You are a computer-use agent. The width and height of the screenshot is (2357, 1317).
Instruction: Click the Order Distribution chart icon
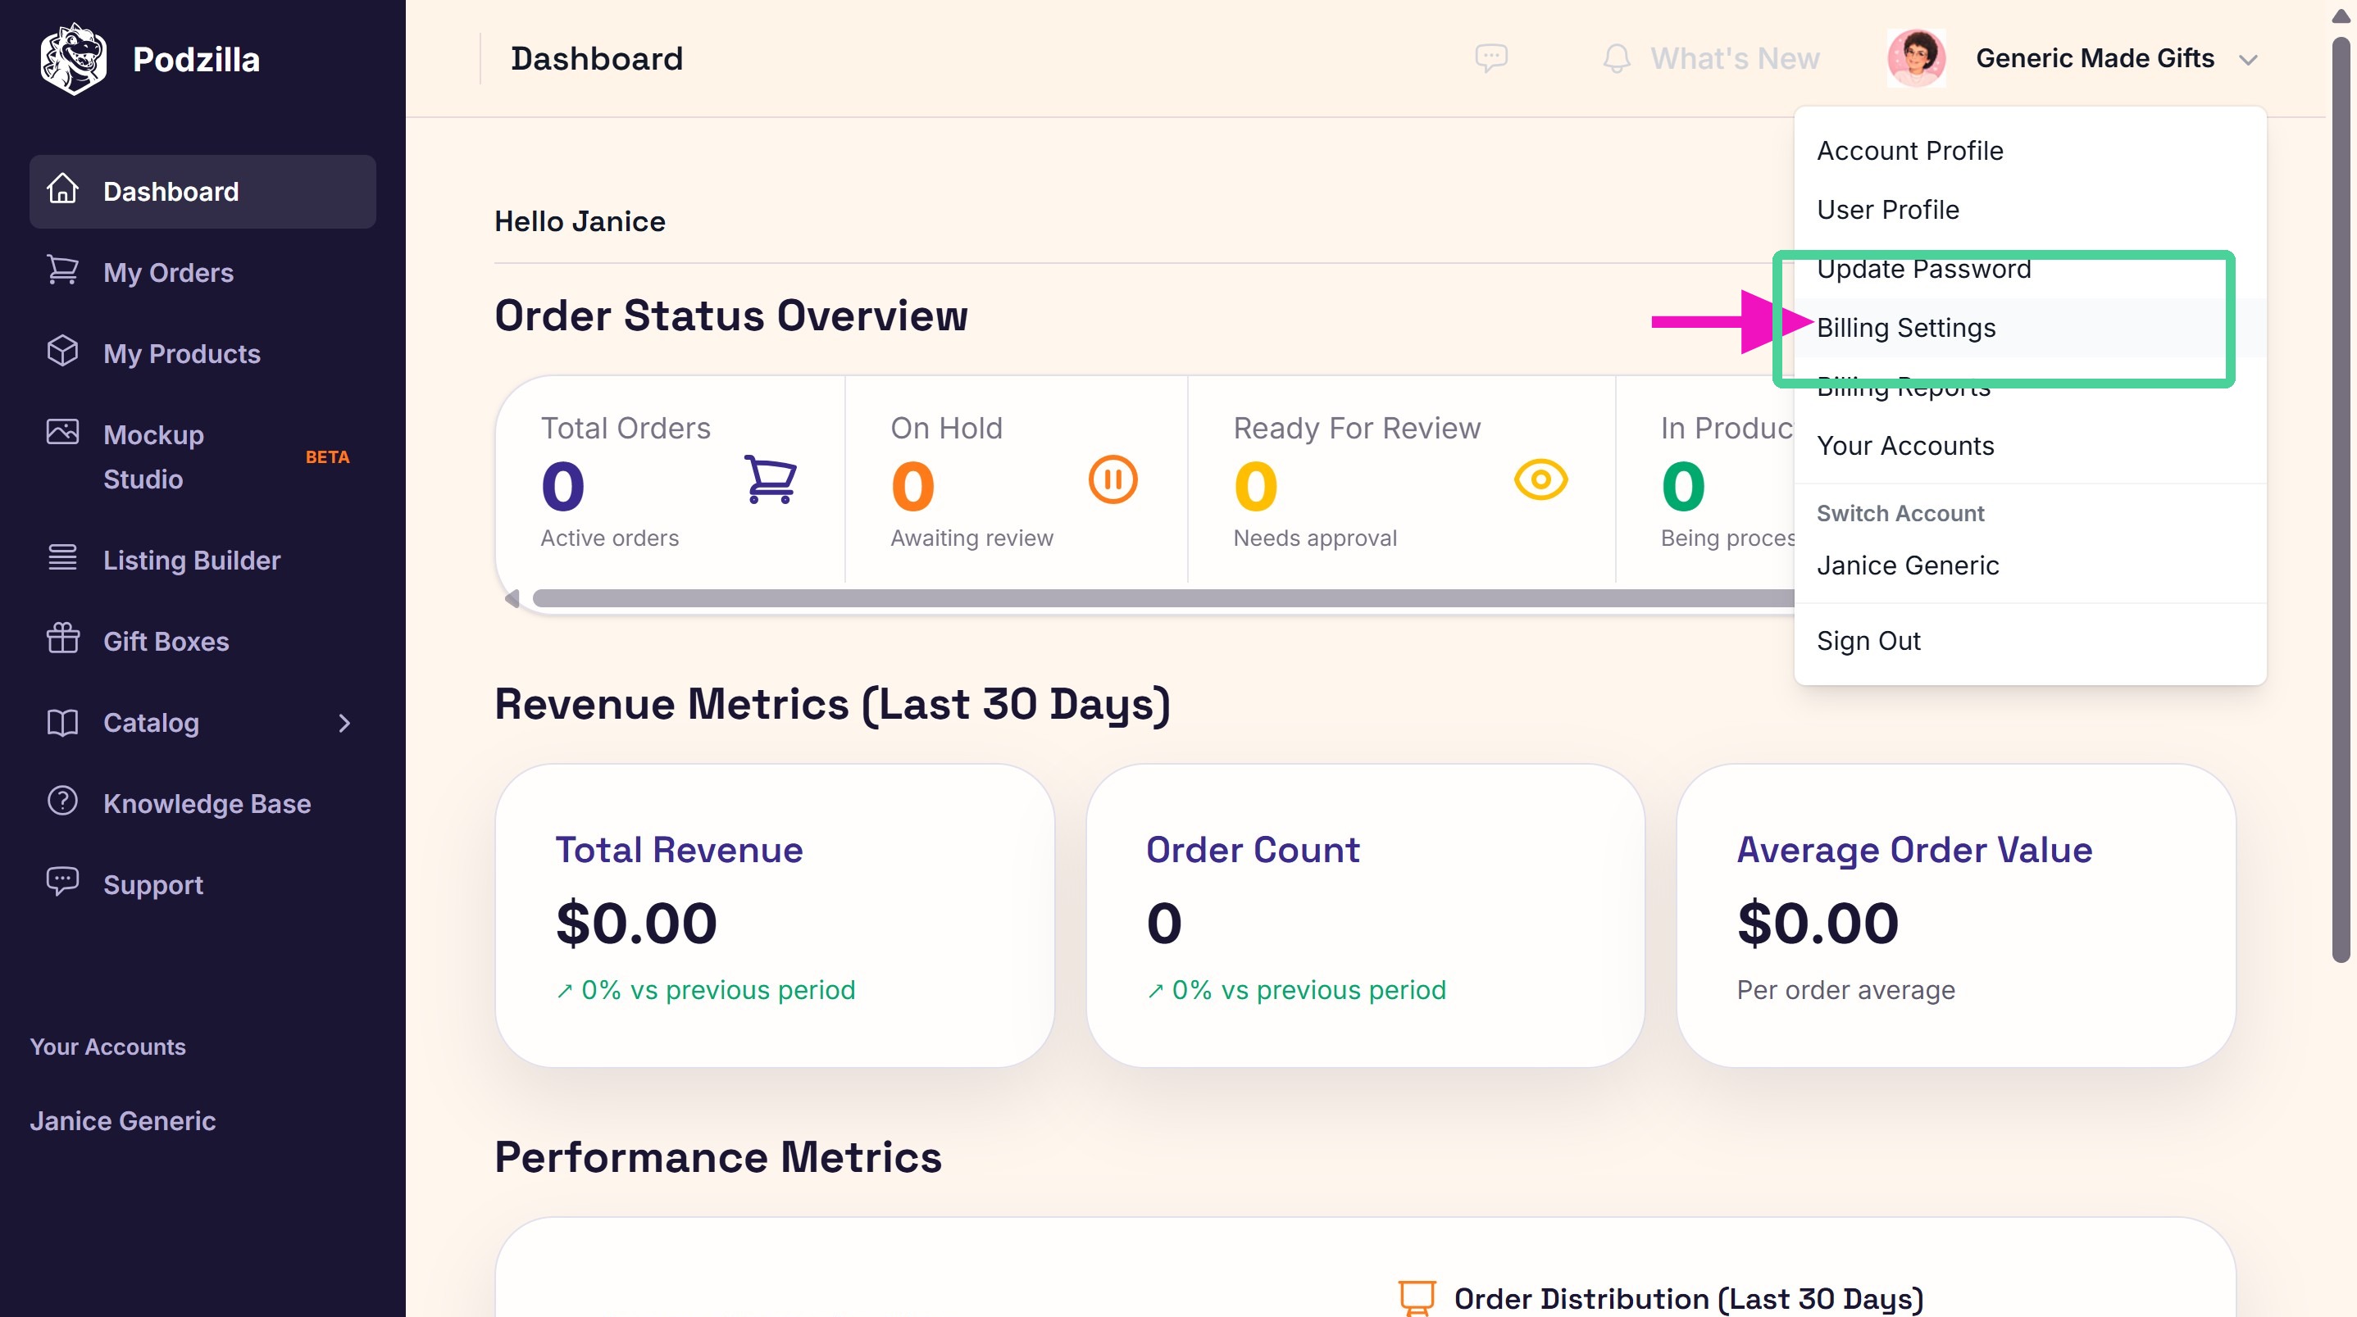coord(1417,1298)
